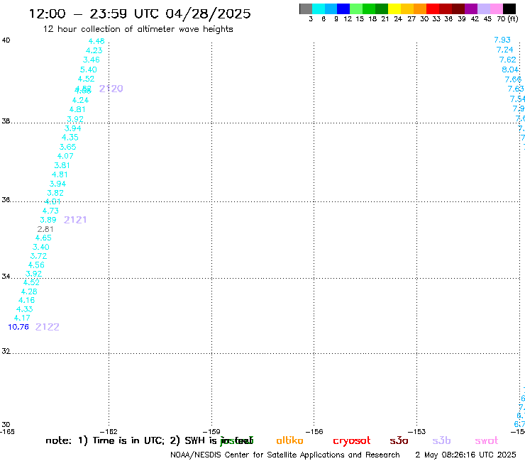
Task: Click the wave height value '3.81'
Action: pyautogui.click(x=62, y=165)
